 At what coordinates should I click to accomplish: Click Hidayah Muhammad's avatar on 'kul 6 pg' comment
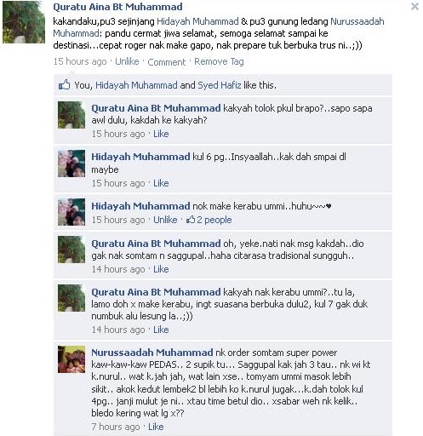[x=71, y=163]
